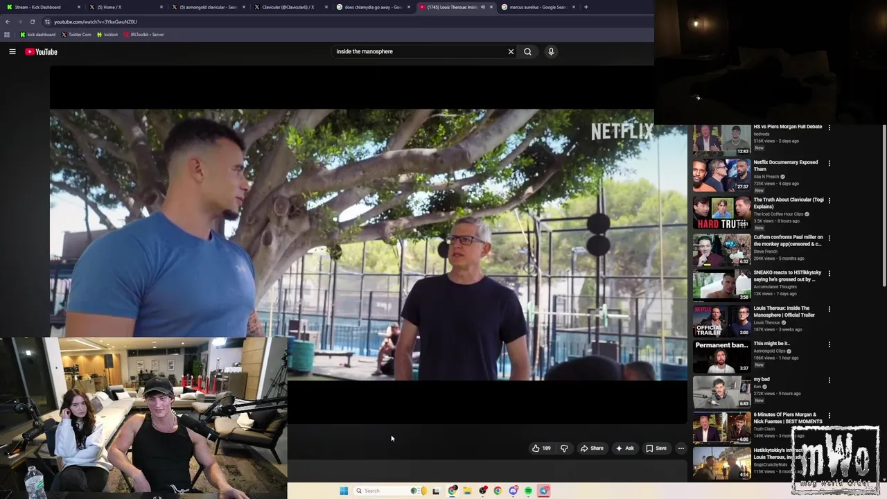This screenshot has height=499, width=887.
Task: Open the red-highlighted app at taskbar end
Action: (x=544, y=491)
